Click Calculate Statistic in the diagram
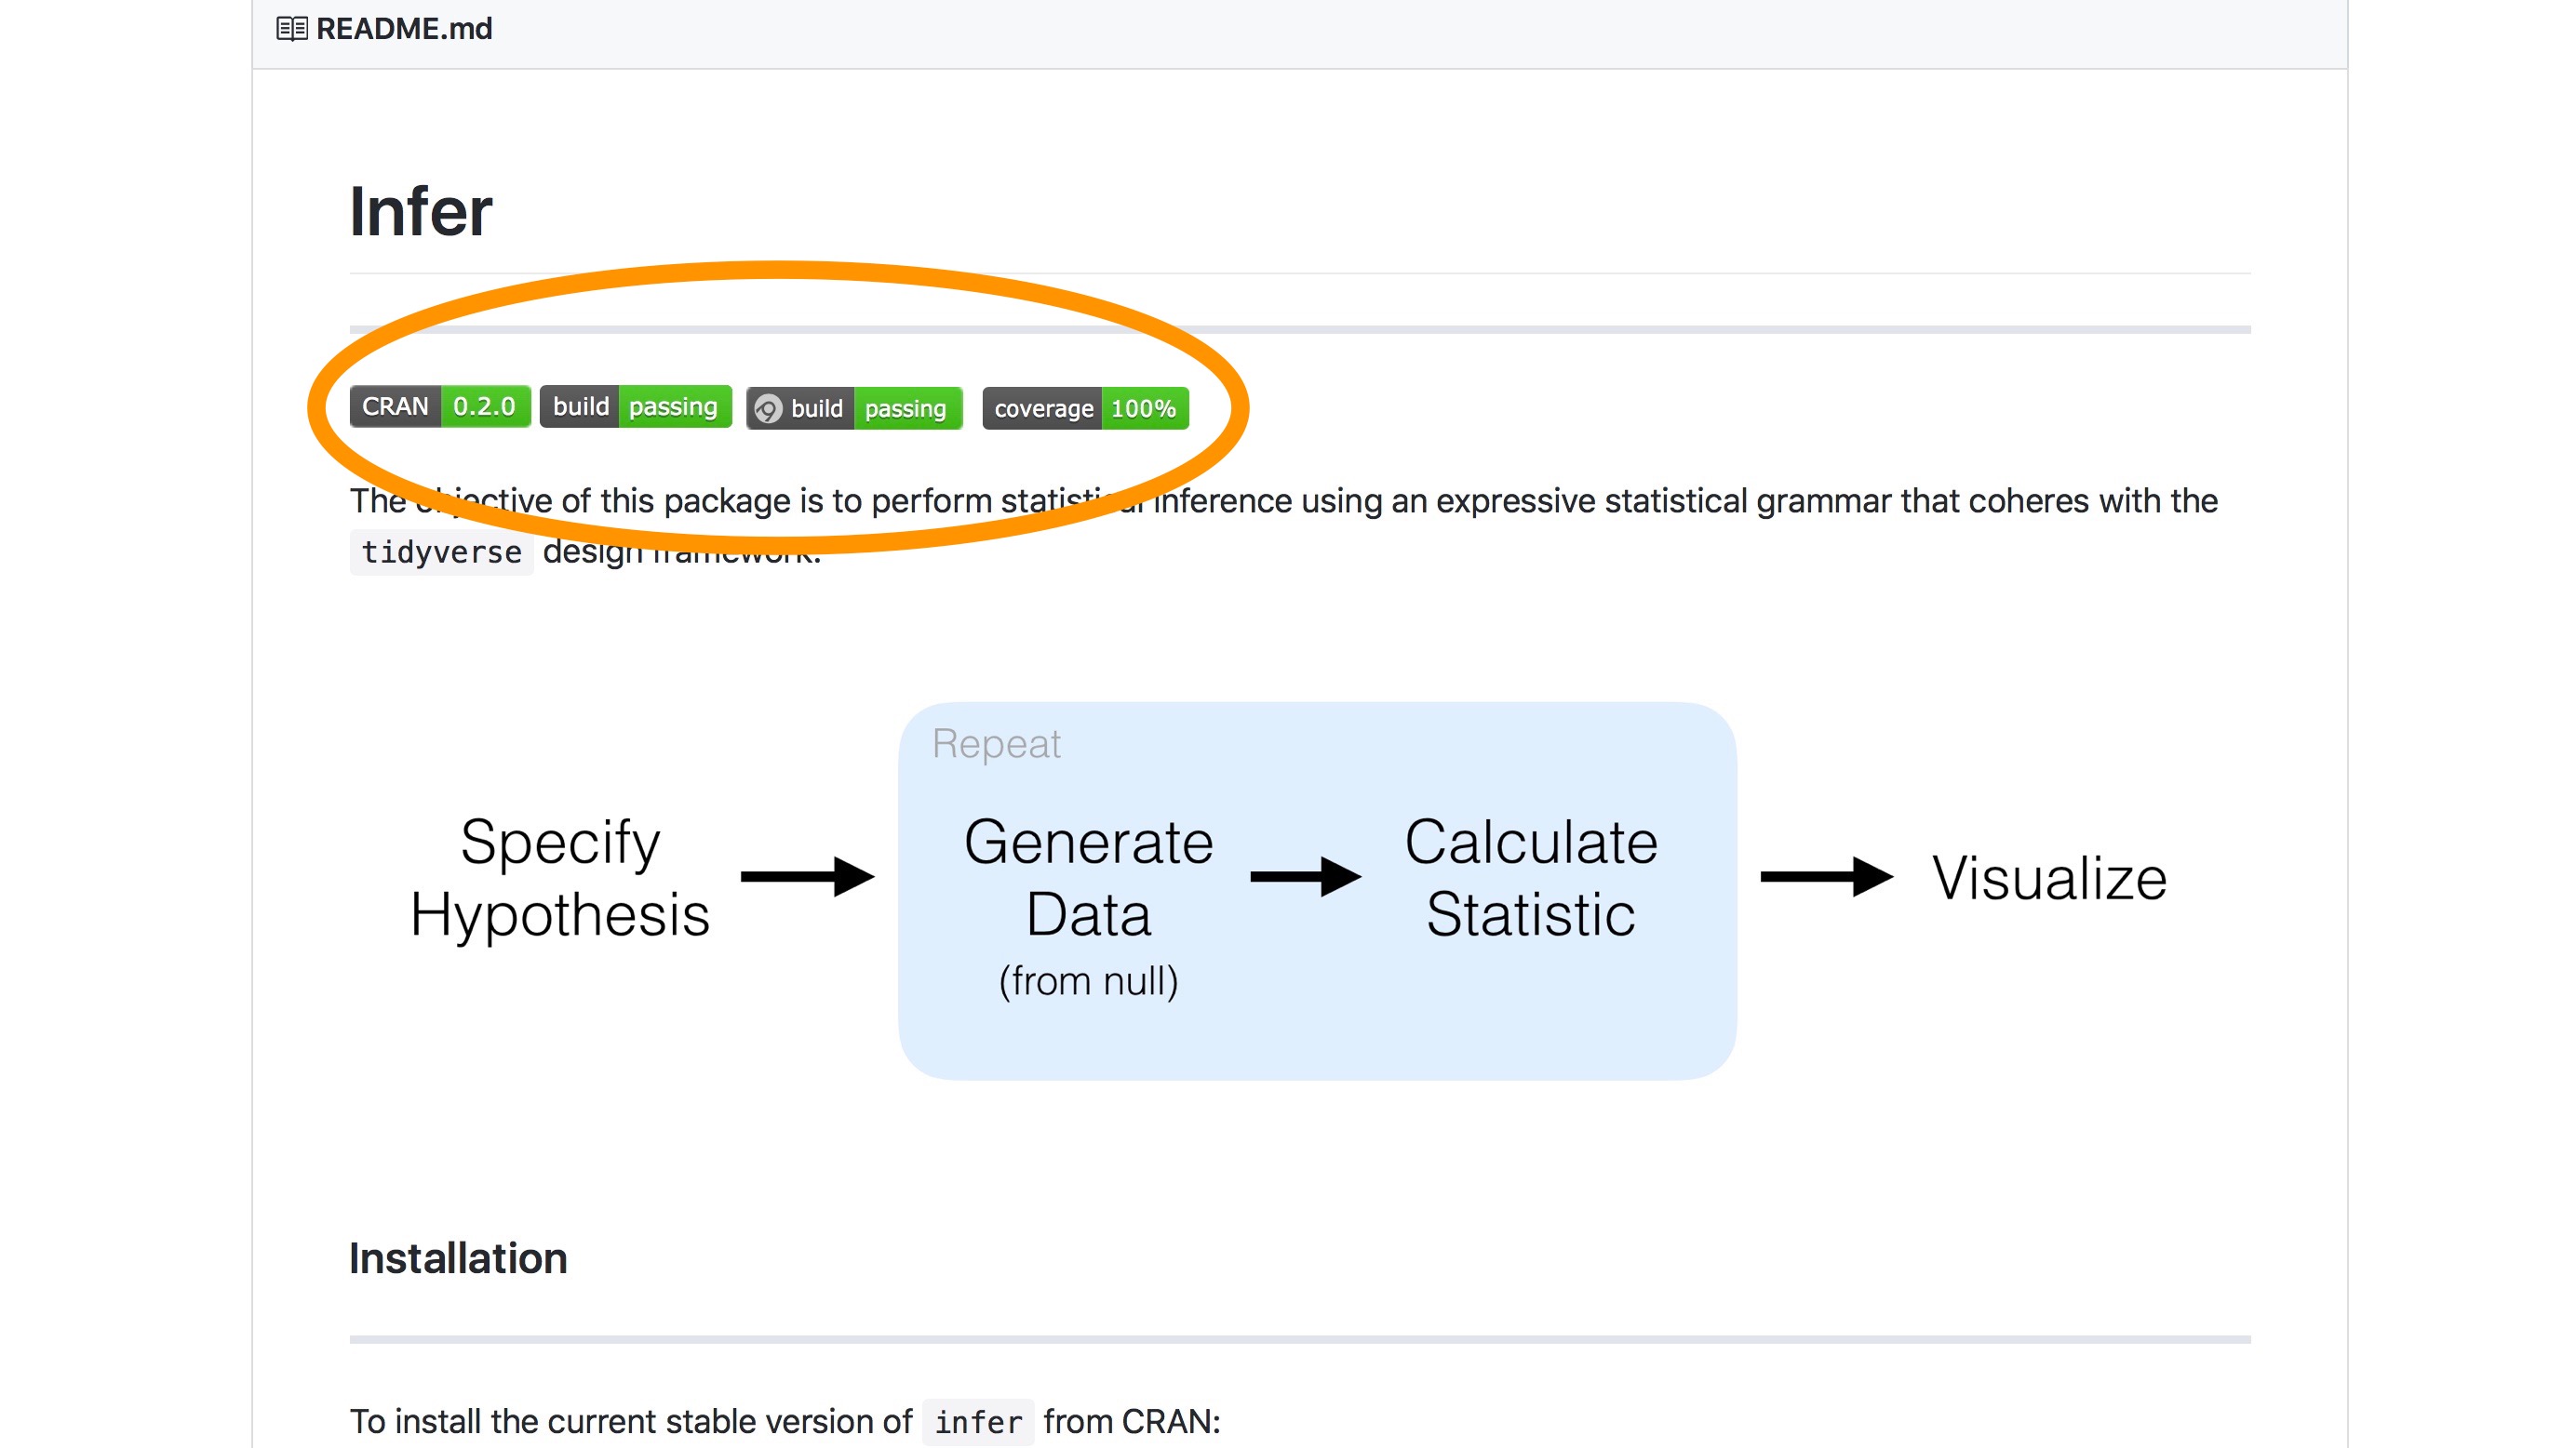Screen dimensions: 2576x1448 pyautogui.click(x=1530, y=877)
